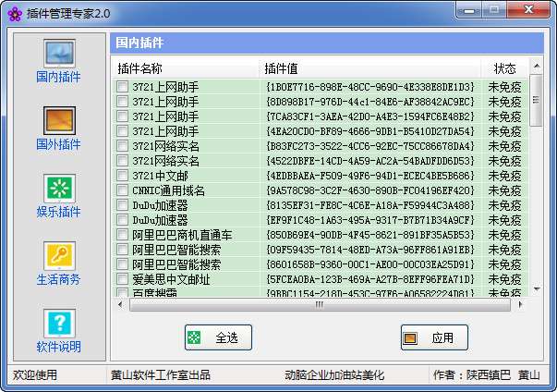The width and height of the screenshot is (557, 392).
Task: Click status bar text 动脑企业加油站美化
Action: tap(334, 375)
